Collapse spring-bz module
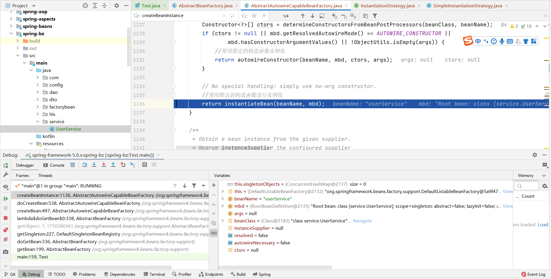 (x=11, y=33)
